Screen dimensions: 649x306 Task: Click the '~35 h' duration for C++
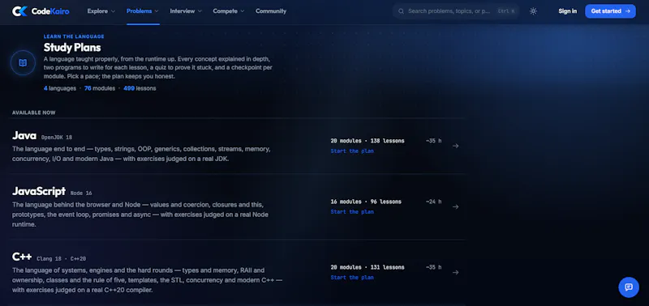click(433, 267)
